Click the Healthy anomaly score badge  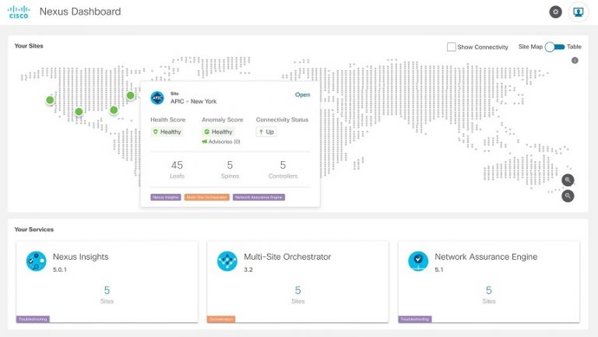click(218, 132)
